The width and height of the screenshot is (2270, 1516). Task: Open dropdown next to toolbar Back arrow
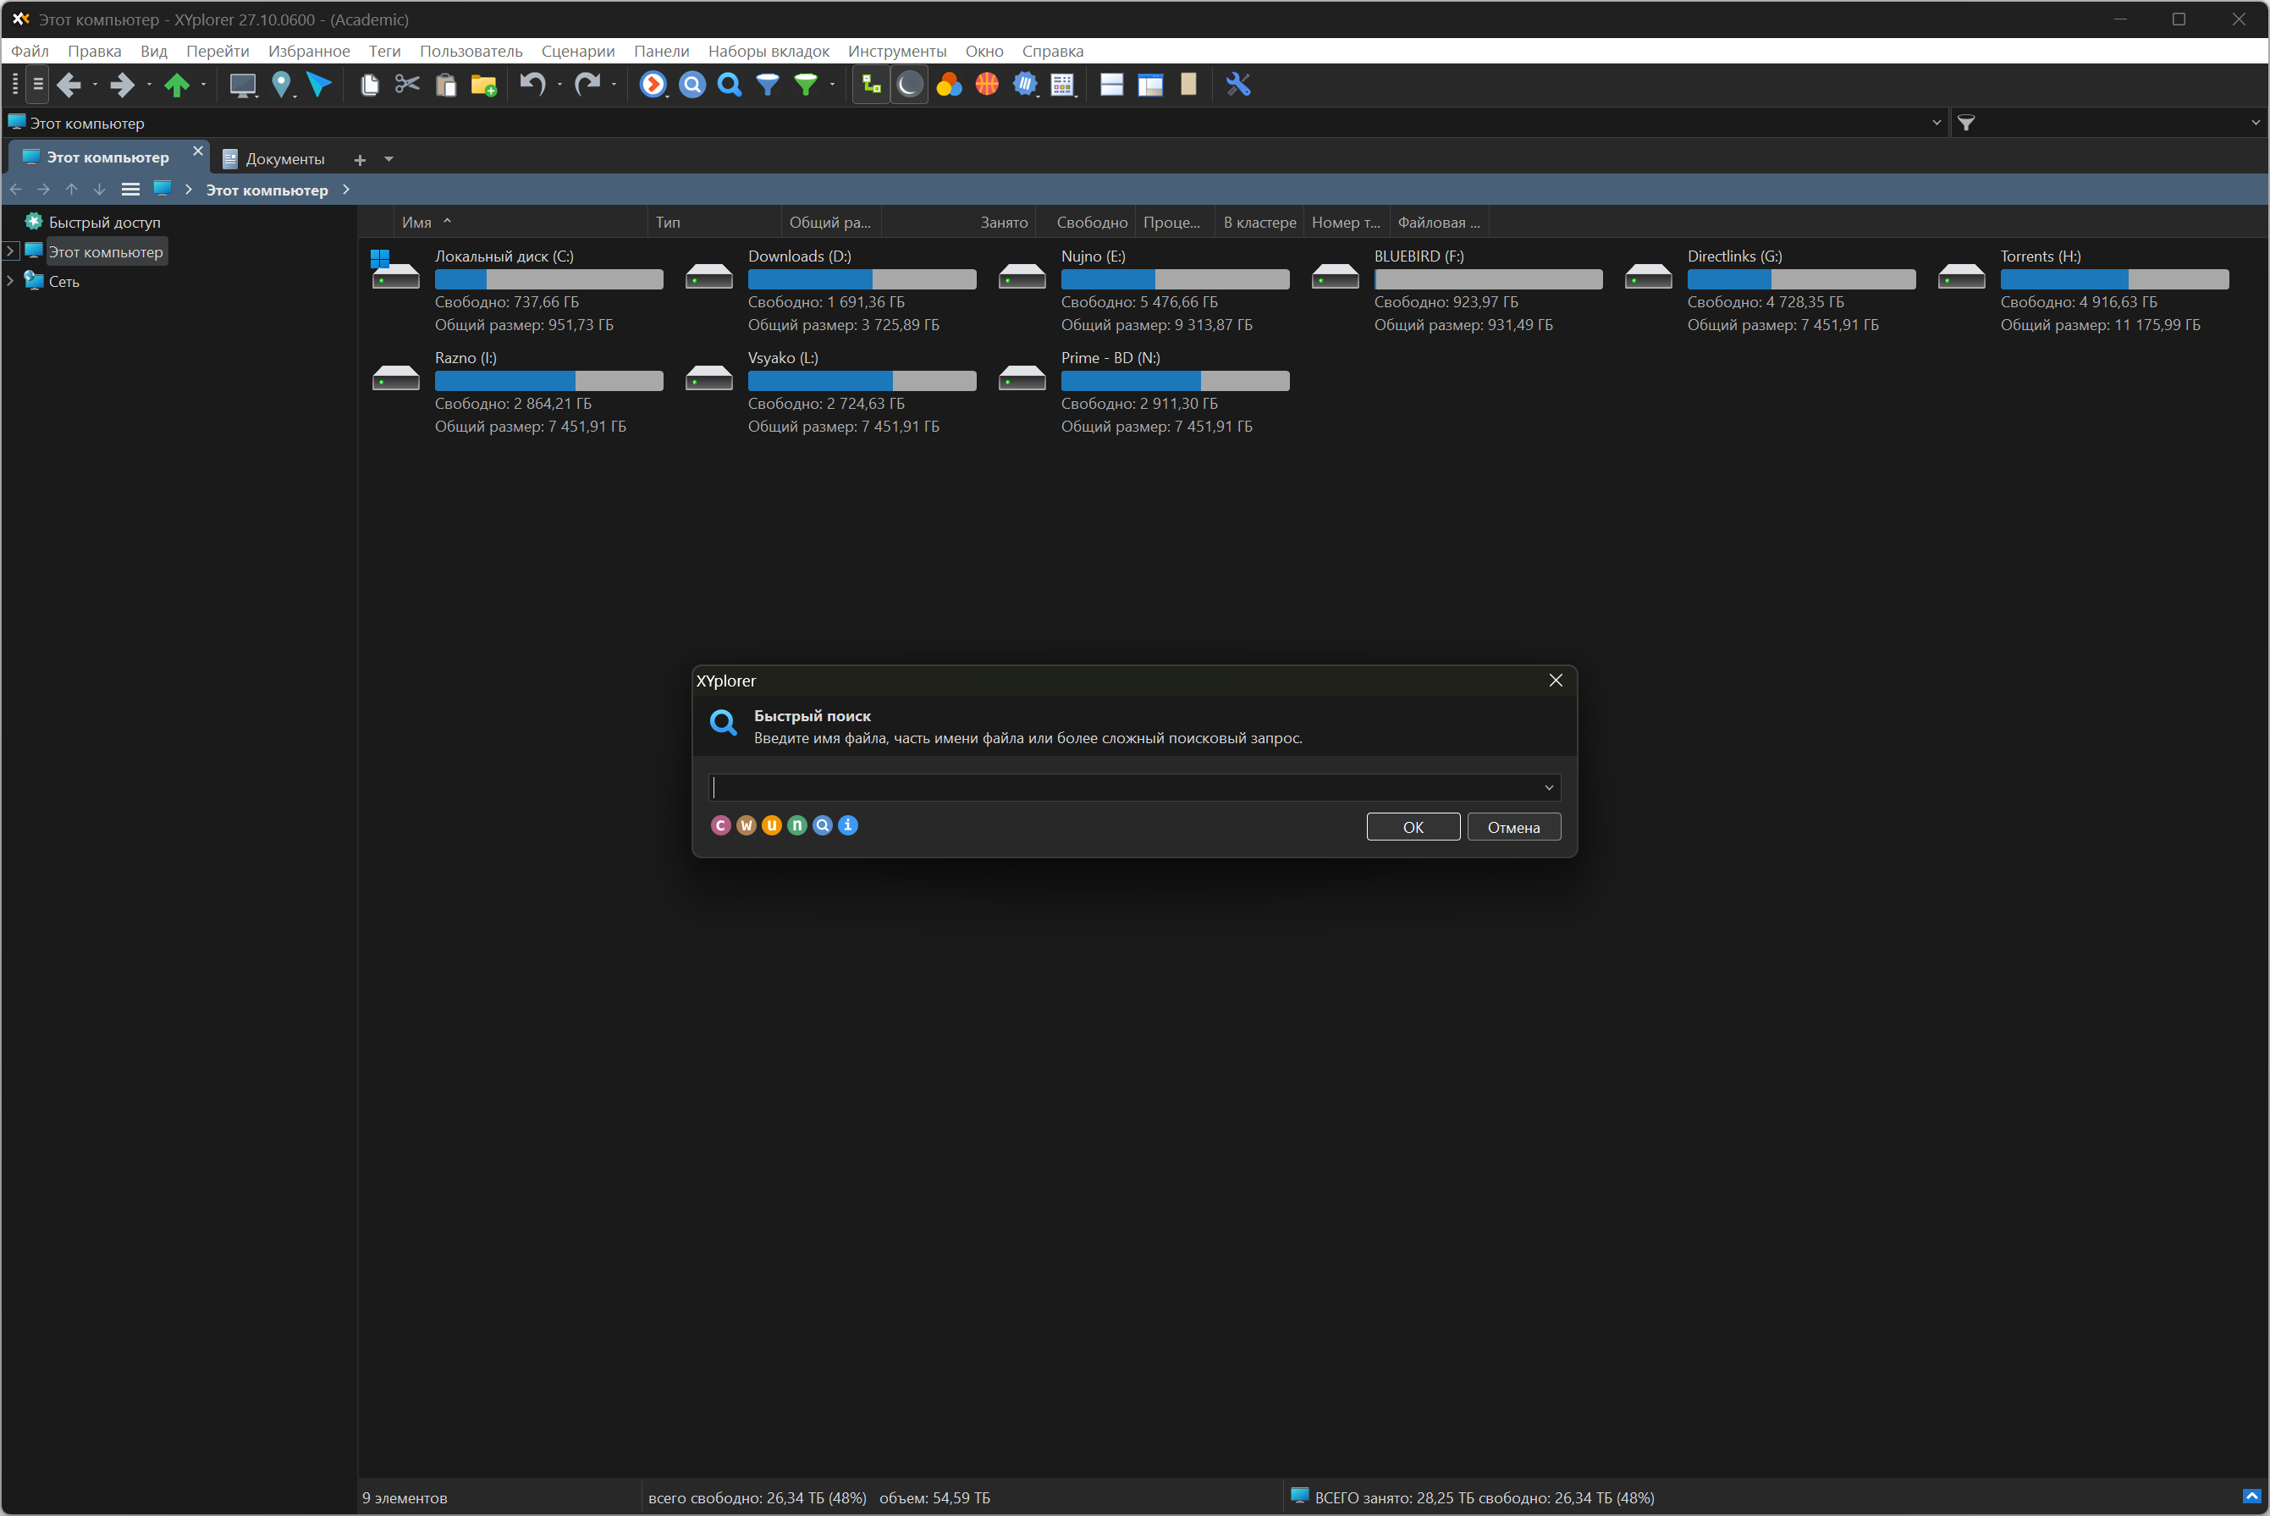tap(95, 85)
